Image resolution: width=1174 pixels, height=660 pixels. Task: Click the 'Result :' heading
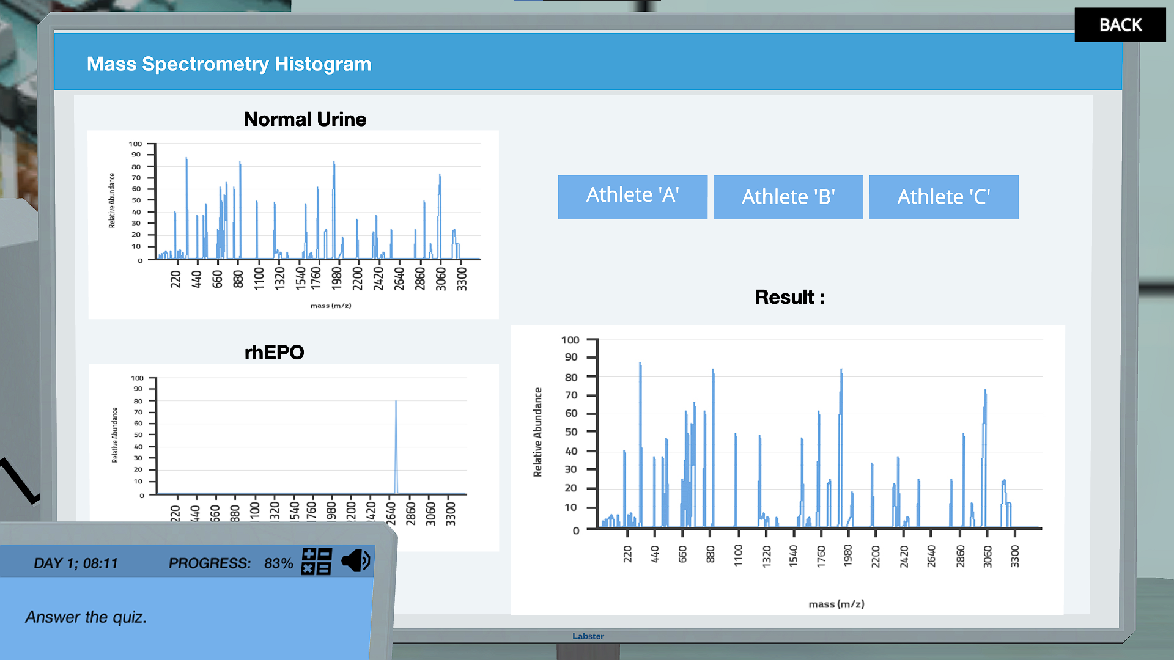coord(789,297)
